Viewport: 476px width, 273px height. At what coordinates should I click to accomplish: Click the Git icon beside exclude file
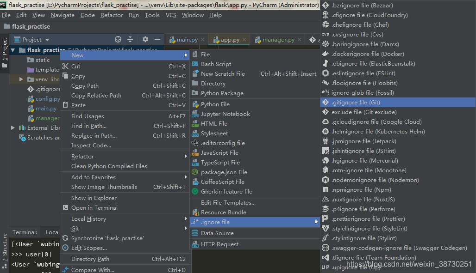(x=326, y=112)
